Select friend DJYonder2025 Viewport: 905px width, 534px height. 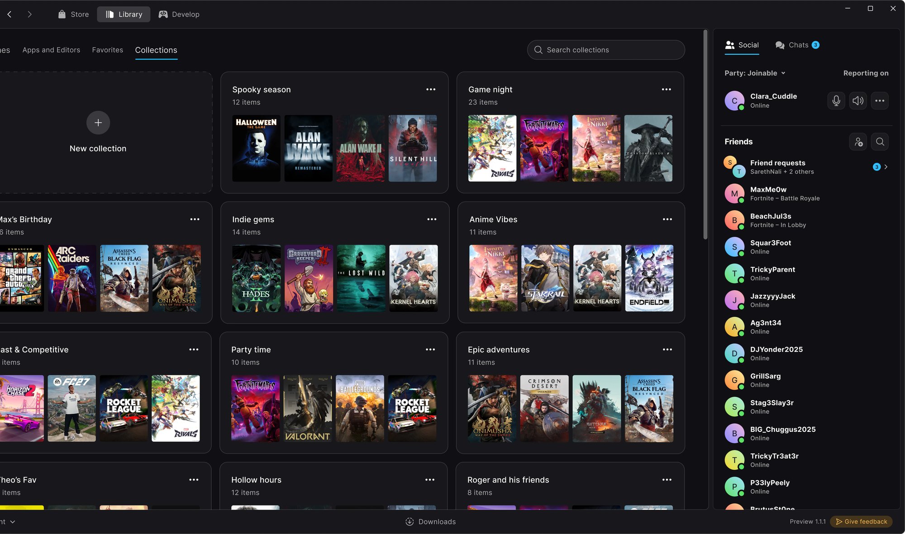click(806, 354)
